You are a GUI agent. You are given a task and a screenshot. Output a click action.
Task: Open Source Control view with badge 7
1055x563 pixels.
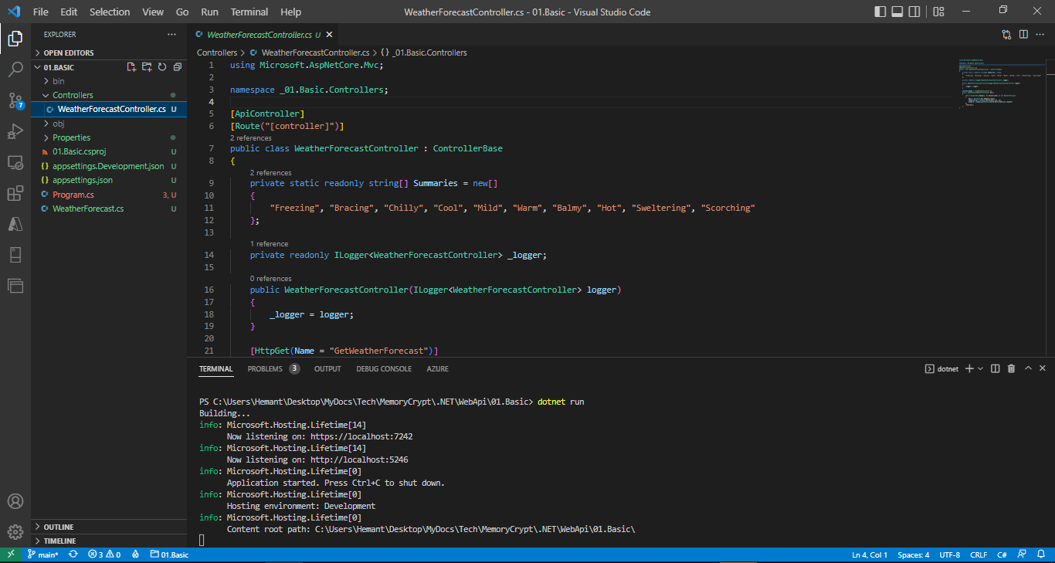coord(15,100)
